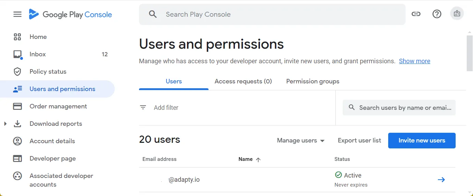Go to Policy status page
Screen dimensions: 473x196
tap(48, 72)
